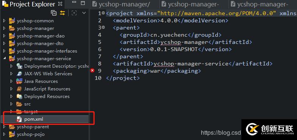Select ycshop-manager-dao in tree

pos(40,36)
